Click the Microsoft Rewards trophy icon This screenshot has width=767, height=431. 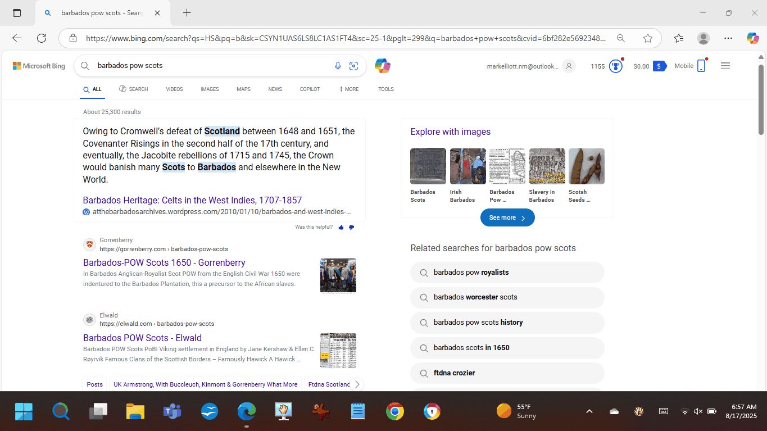pos(616,66)
